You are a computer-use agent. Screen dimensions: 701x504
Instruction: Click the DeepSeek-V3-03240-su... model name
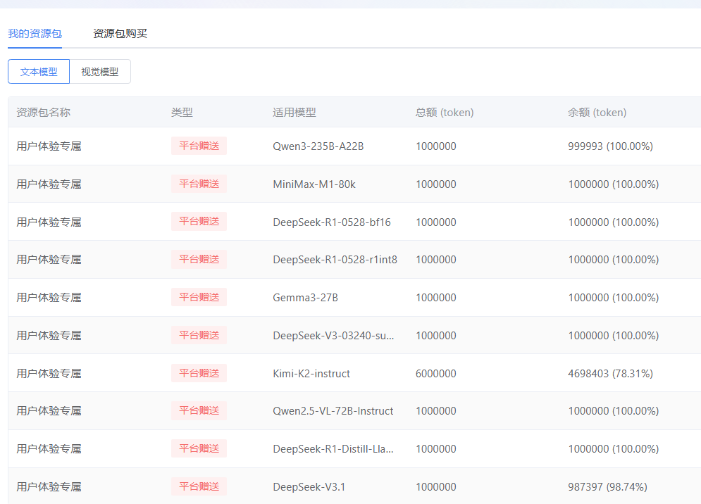(333, 336)
